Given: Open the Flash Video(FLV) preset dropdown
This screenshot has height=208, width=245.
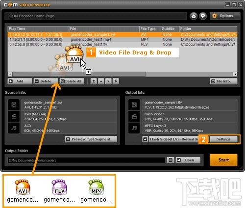Looking at the screenshot, I should (x=173, y=139).
